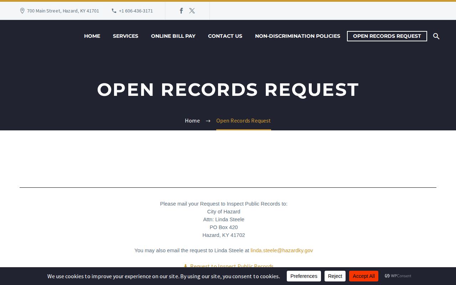Click the cookie consent notice text
Image resolution: width=456 pixels, height=285 pixels.
click(164, 276)
